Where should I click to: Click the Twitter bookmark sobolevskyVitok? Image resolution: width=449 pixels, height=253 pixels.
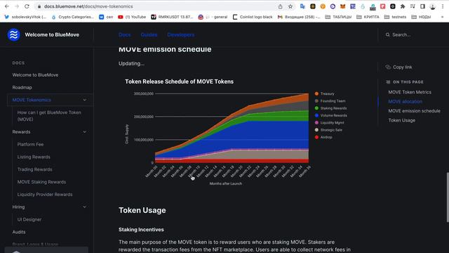point(25,17)
